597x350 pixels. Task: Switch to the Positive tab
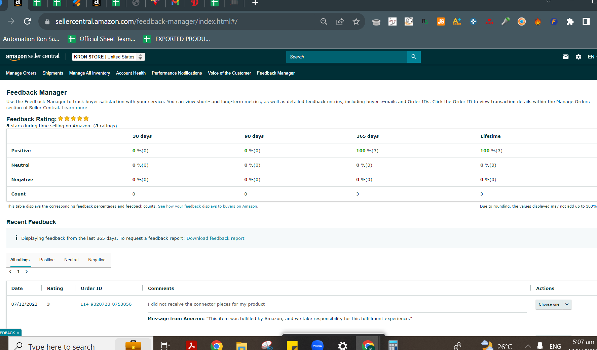click(x=47, y=260)
